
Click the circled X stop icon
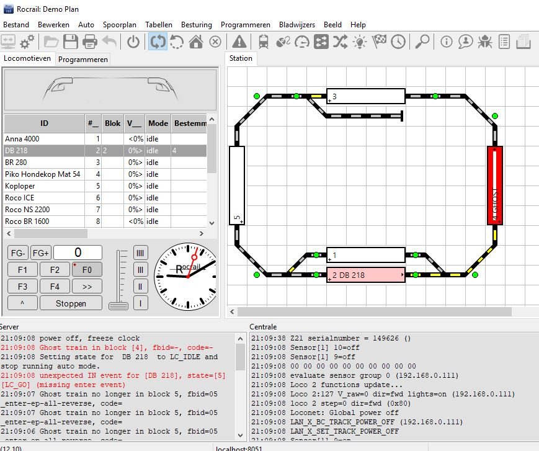[x=215, y=42]
